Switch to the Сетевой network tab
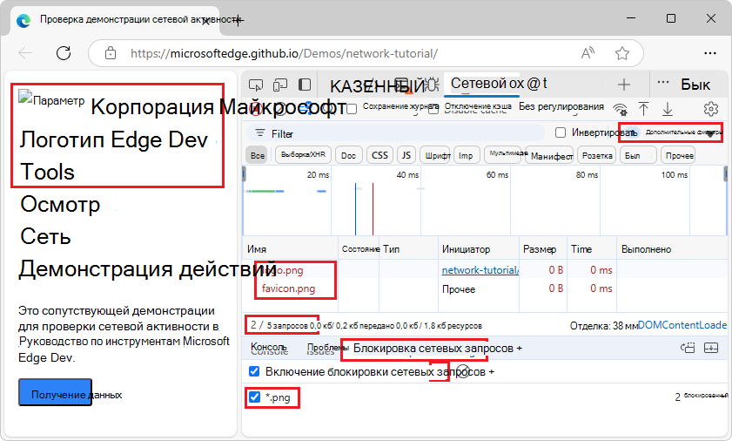The width and height of the screenshot is (732, 441). tap(482, 84)
